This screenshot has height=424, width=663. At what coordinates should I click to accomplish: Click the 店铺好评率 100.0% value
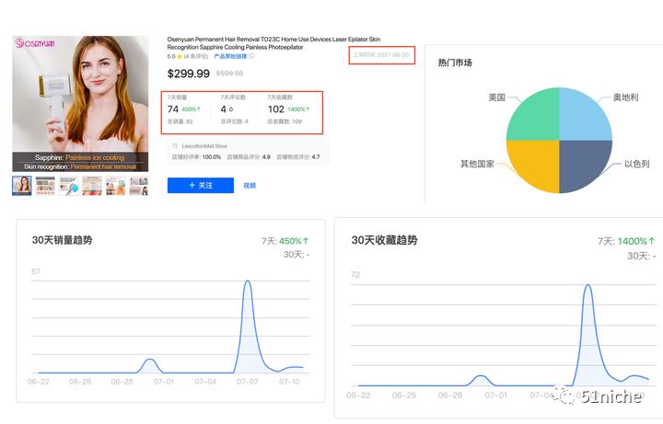[x=212, y=156]
